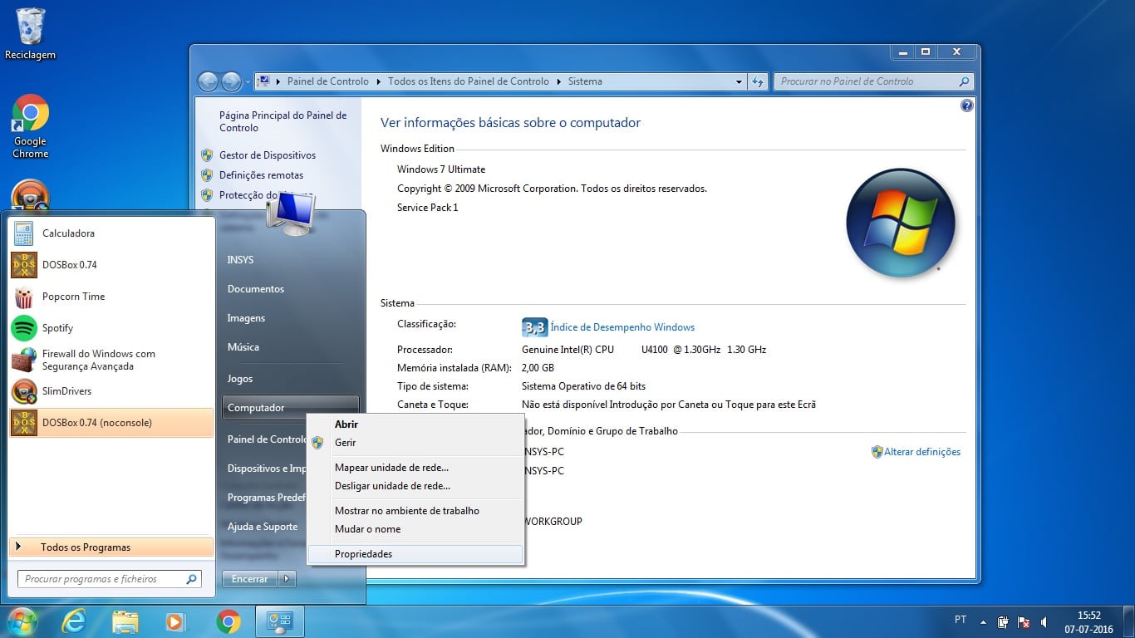Open Recycle Bin (Reciclagem) desktop icon
Image resolution: width=1135 pixels, height=638 pixels.
tap(31, 34)
